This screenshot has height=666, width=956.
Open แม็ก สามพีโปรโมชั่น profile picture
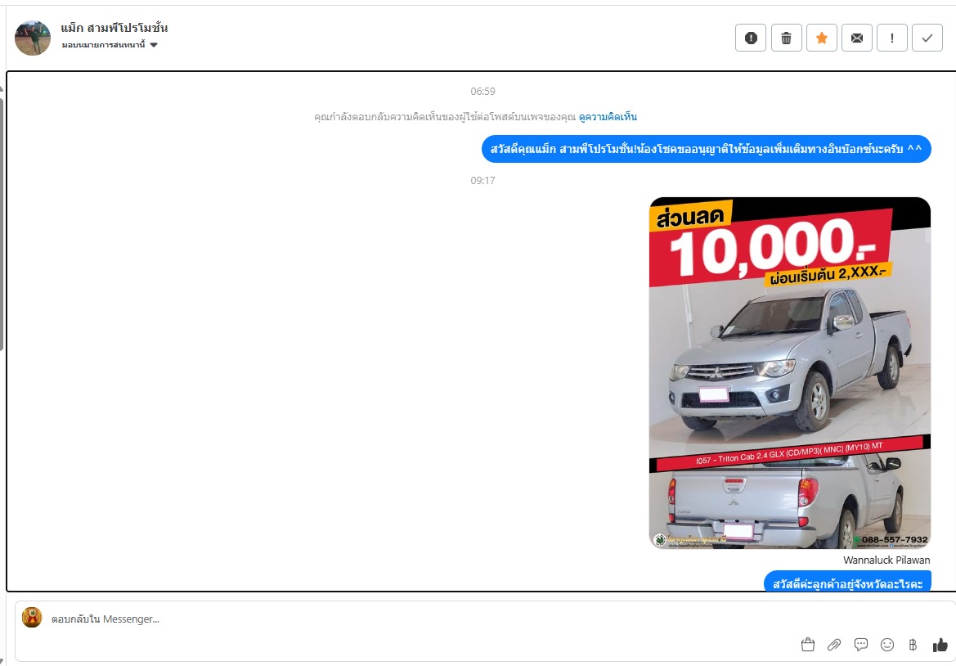tap(33, 38)
